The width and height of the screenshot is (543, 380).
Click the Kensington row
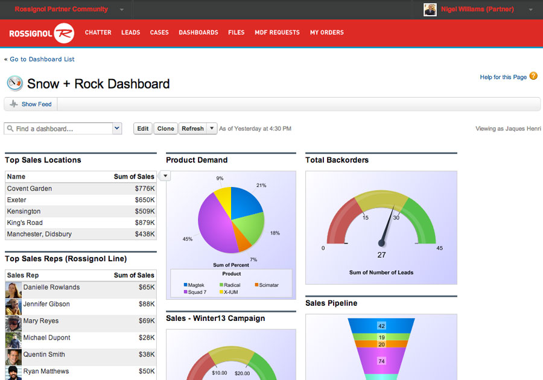tap(81, 212)
